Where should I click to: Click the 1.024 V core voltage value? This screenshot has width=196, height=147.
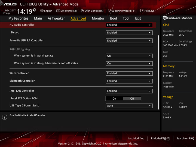pyautogui.click(x=183, y=45)
